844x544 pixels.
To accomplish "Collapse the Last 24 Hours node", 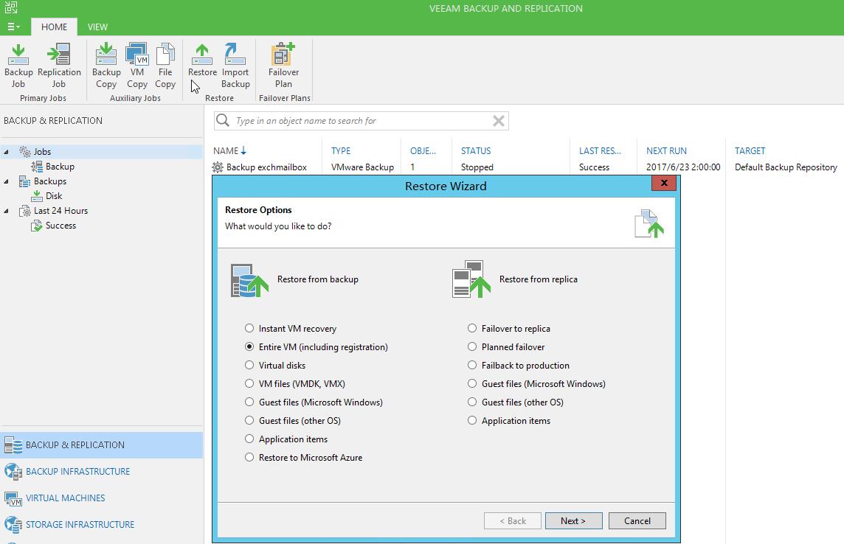I will [x=7, y=212].
